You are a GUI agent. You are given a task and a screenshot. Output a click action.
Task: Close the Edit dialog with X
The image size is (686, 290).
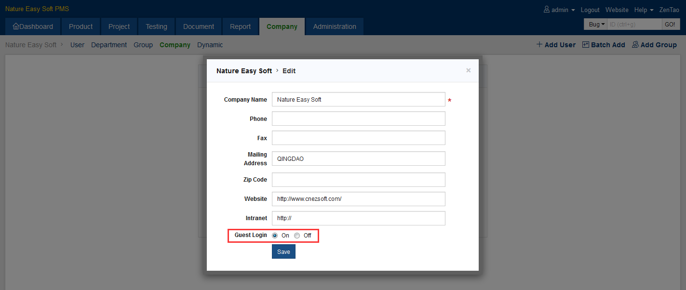[468, 70]
